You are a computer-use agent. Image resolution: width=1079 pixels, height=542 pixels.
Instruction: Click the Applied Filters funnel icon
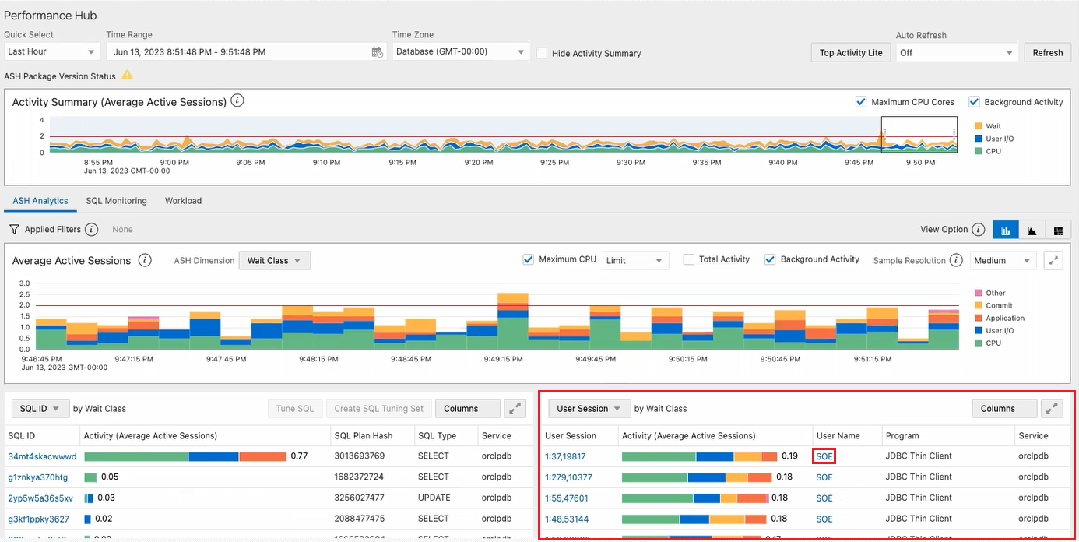point(14,230)
